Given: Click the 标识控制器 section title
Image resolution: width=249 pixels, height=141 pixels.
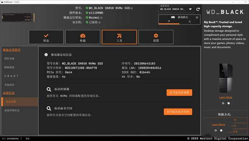Looking at the screenshot, I should 62,89.
